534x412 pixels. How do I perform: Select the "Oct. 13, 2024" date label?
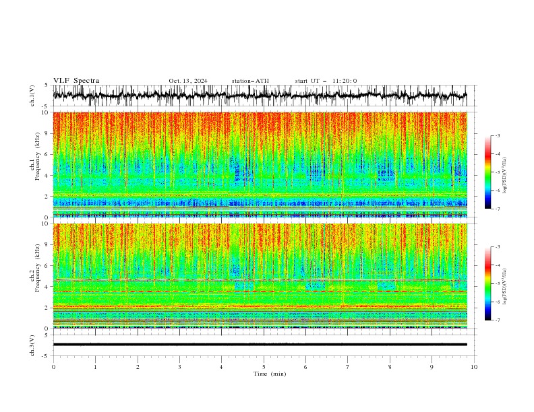point(188,81)
